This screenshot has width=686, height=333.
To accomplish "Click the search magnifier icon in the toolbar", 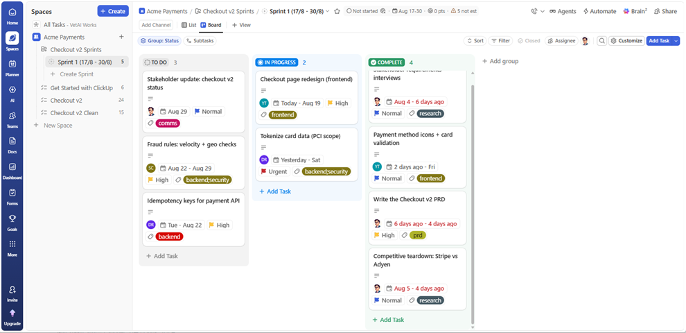I will pyautogui.click(x=602, y=41).
